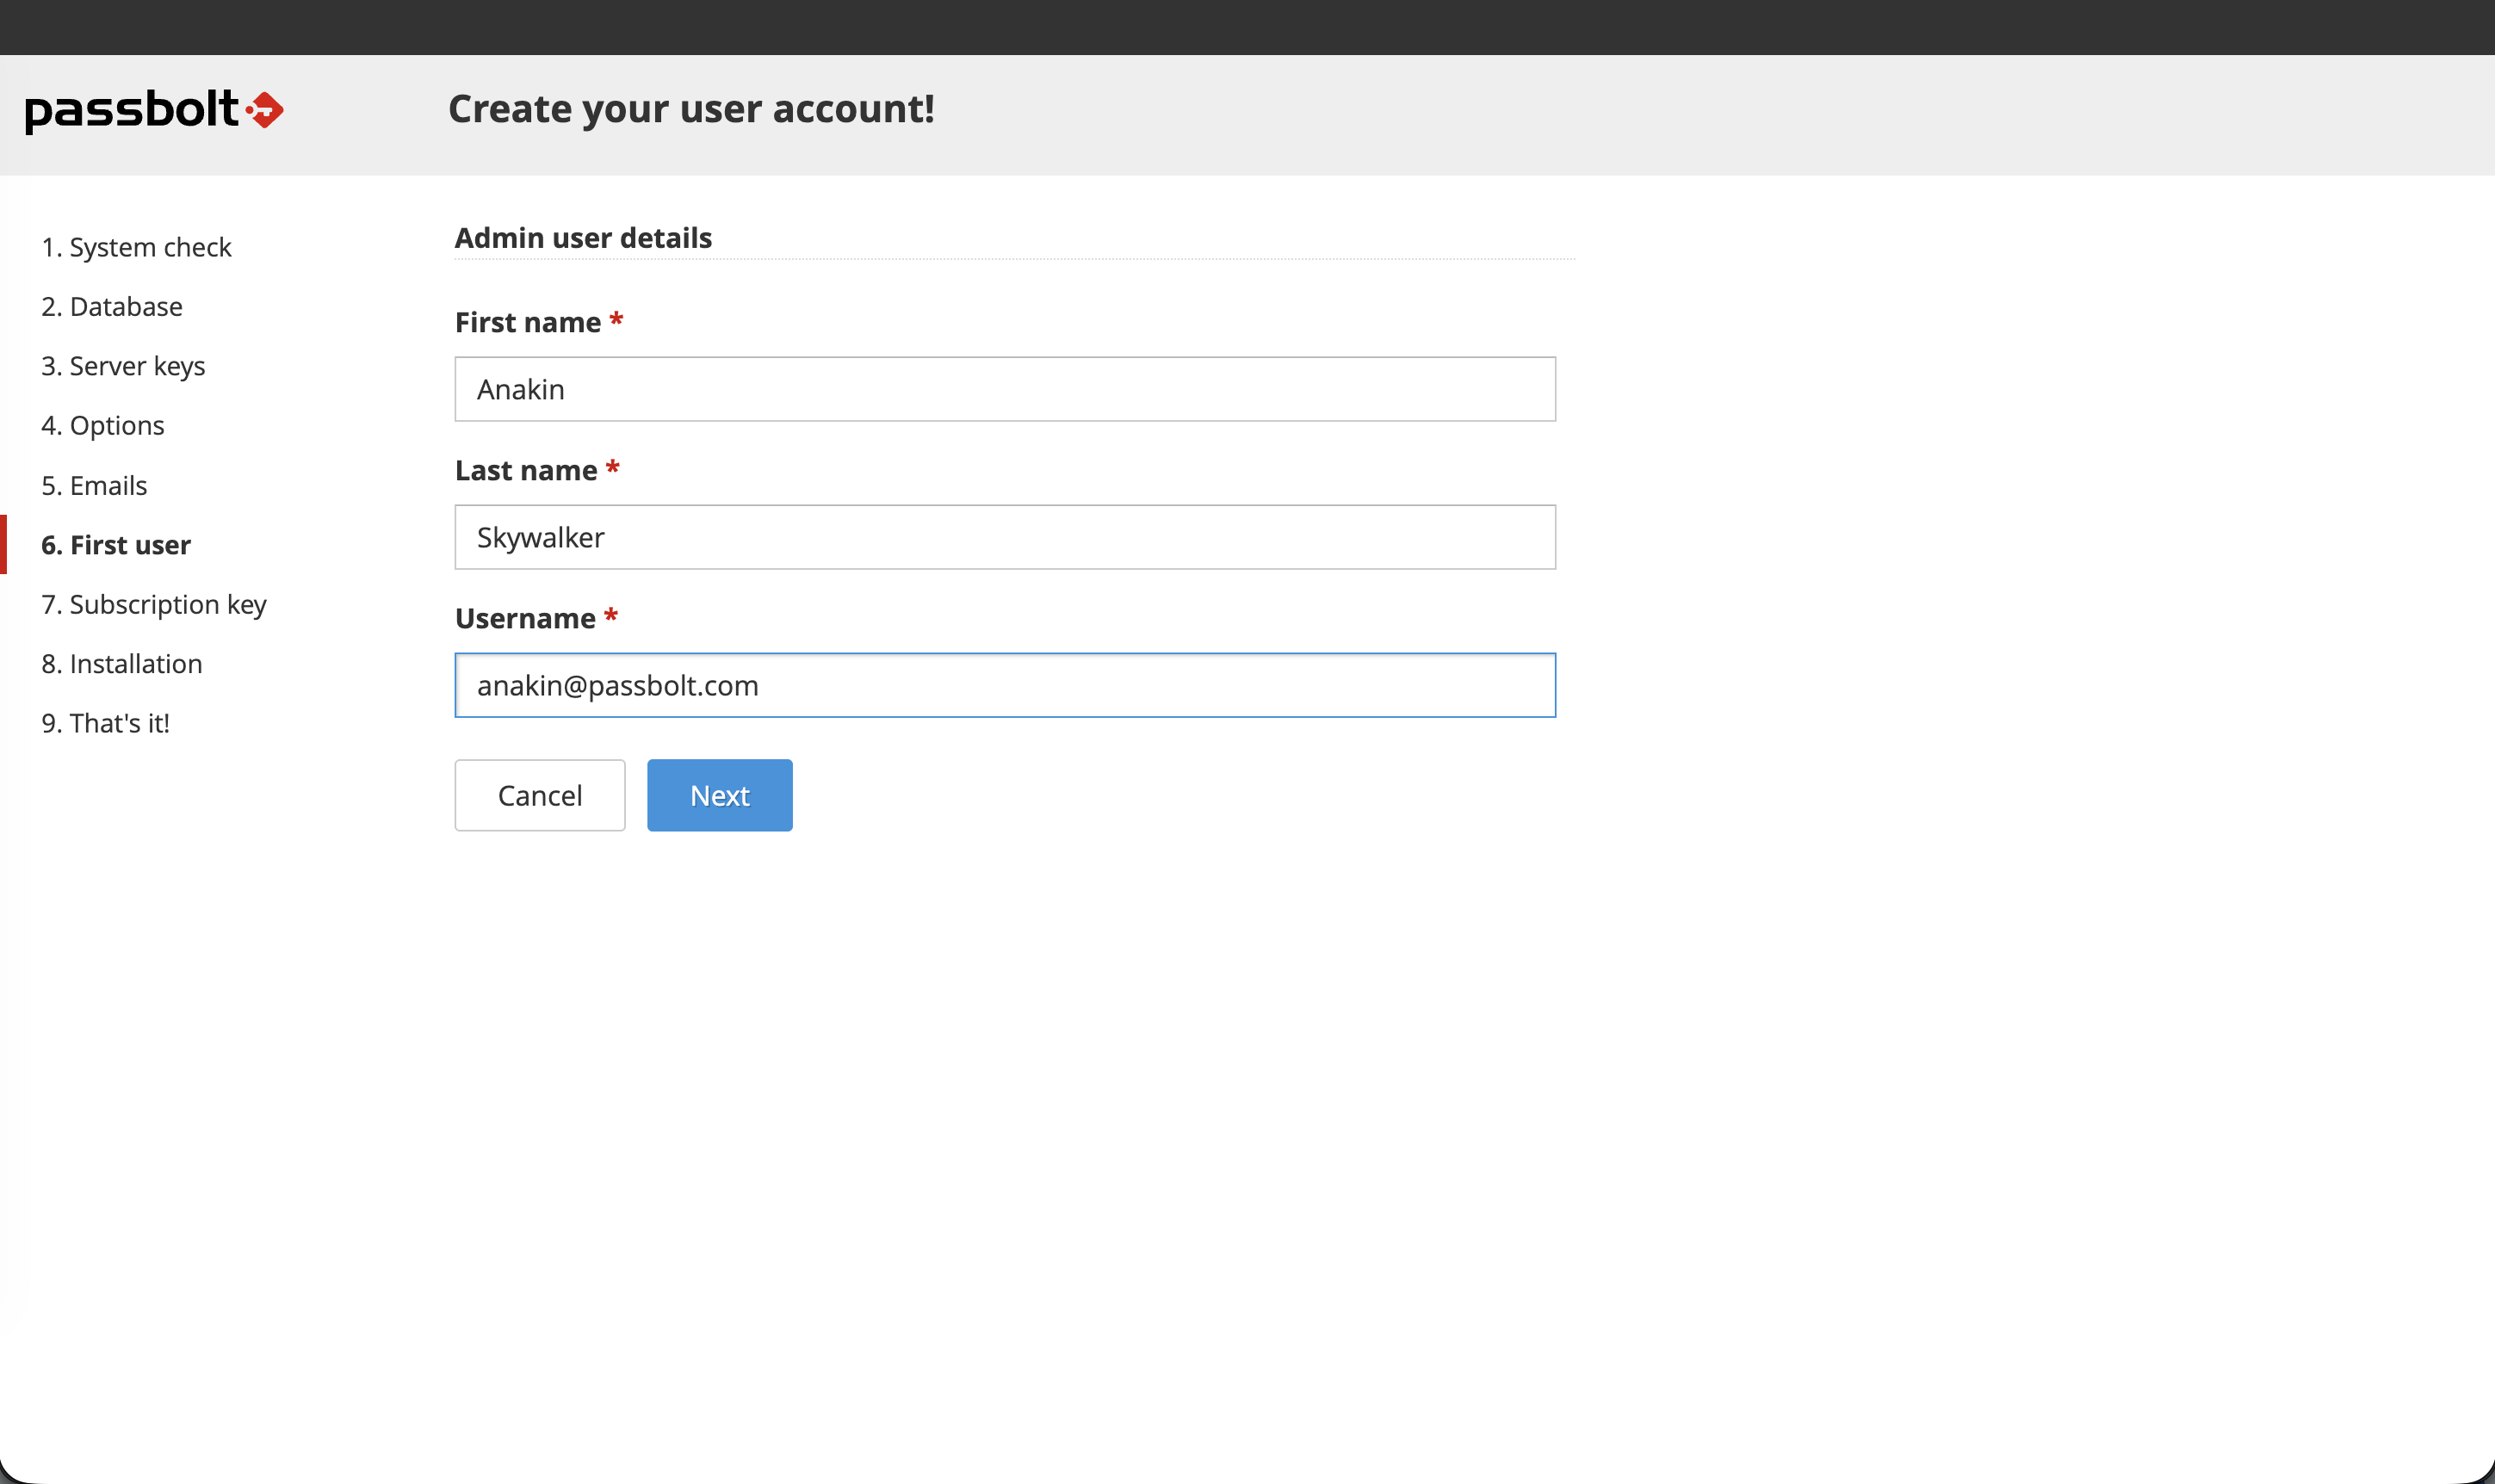Click the blue Next button
Image resolution: width=2495 pixels, height=1484 pixels.
(x=720, y=795)
